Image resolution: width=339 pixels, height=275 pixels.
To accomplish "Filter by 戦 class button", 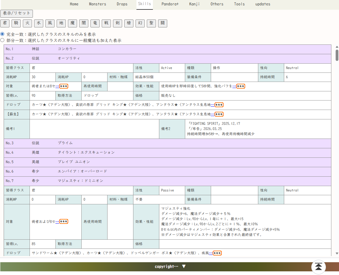I will tap(106, 23).
